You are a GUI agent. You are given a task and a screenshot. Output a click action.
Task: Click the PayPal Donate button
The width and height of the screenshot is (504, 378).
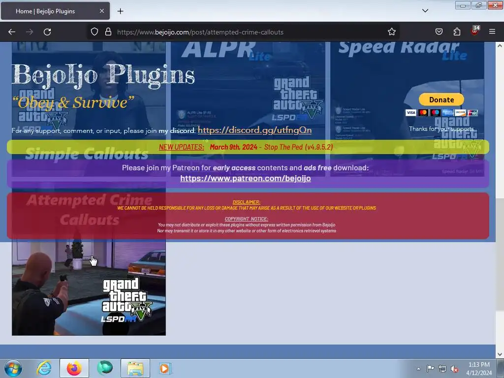tap(441, 99)
